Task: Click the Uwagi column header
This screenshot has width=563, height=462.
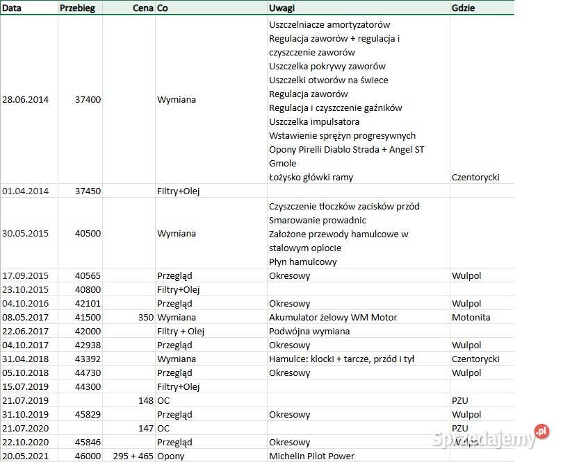Action: [282, 8]
